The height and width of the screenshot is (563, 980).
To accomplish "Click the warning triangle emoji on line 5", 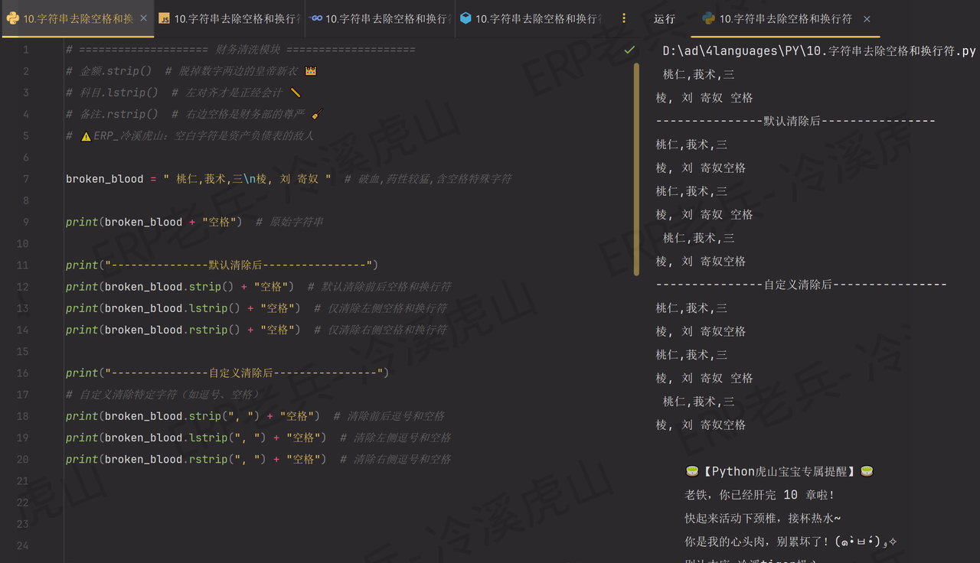I will pos(86,135).
